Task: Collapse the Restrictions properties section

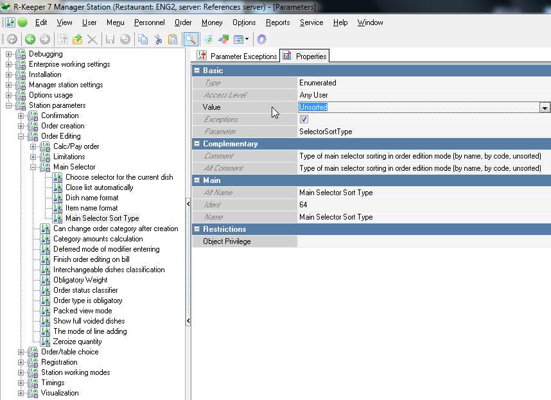Action: pyautogui.click(x=197, y=229)
